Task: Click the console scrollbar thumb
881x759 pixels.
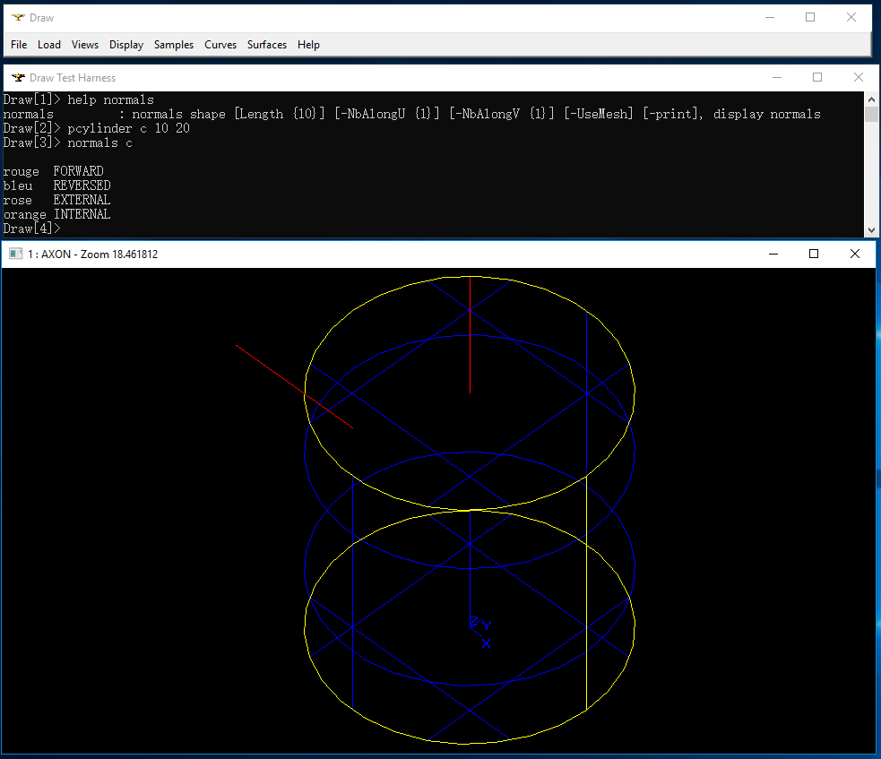Action: [x=871, y=114]
